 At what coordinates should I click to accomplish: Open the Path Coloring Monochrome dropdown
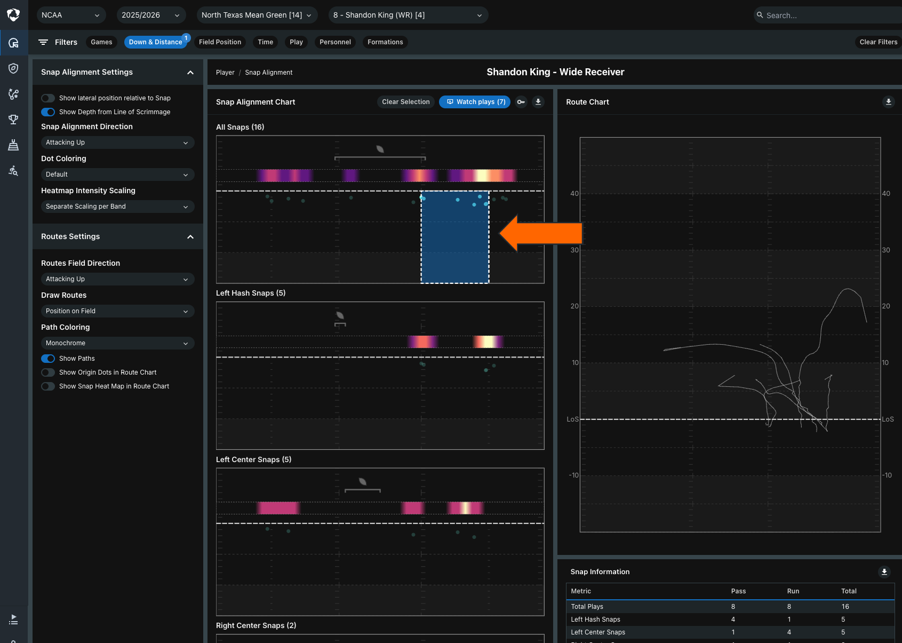[x=117, y=343]
